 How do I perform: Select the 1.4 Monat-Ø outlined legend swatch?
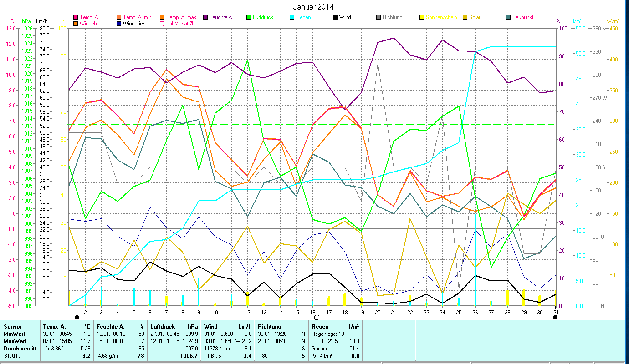[162, 23]
